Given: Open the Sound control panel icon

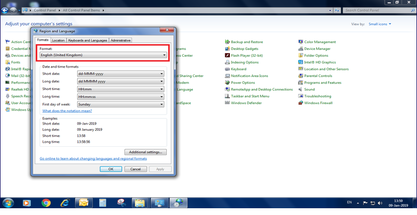Looking at the screenshot, I should click(301, 90).
